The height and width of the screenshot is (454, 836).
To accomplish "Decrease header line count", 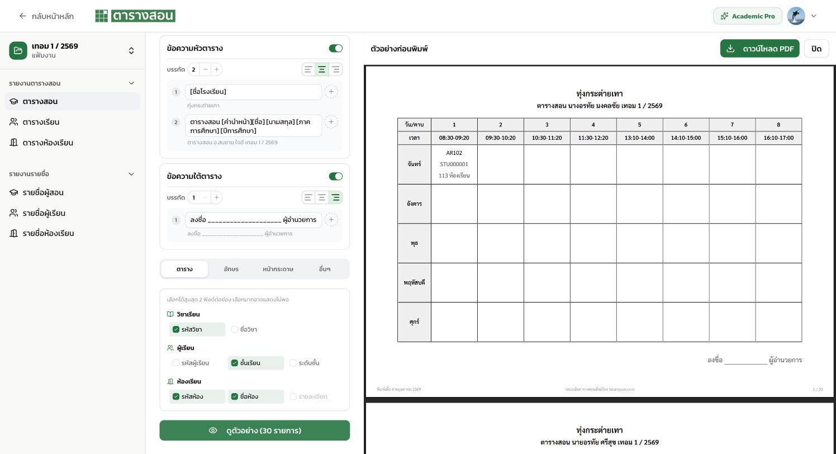I will 205,69.
